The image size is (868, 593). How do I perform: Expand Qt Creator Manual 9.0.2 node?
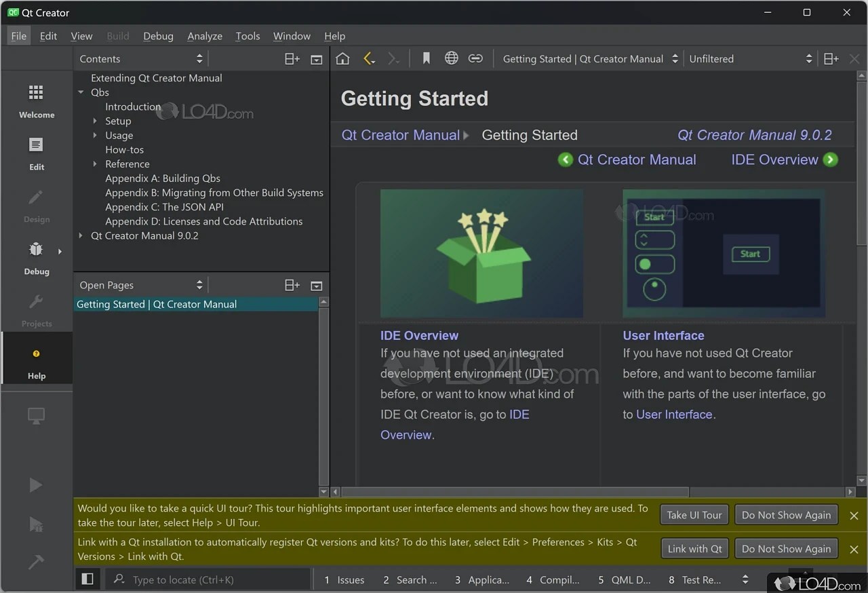coord(81,235)
